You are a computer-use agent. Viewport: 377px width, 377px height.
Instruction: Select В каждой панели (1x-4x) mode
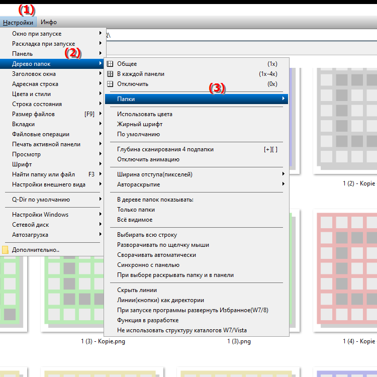[197, 74]
